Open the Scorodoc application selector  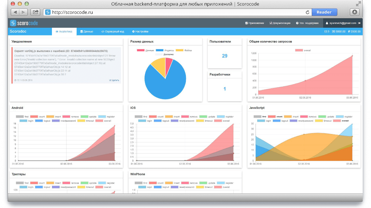18,32
